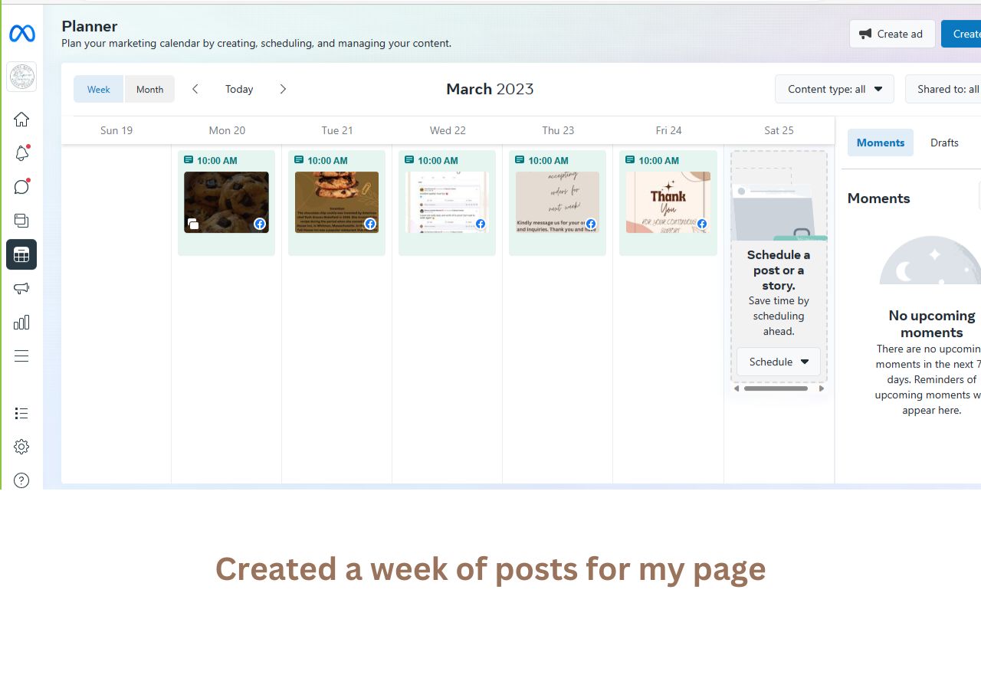The image size is (981, 678).
Task: Click the Planner page heading
Action: tap(90, 26)
